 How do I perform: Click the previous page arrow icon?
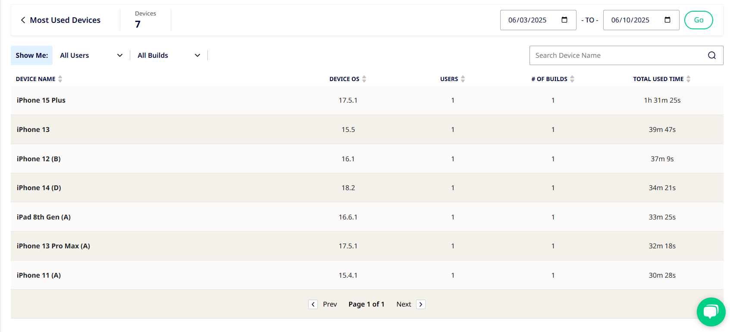click(313, 304)
